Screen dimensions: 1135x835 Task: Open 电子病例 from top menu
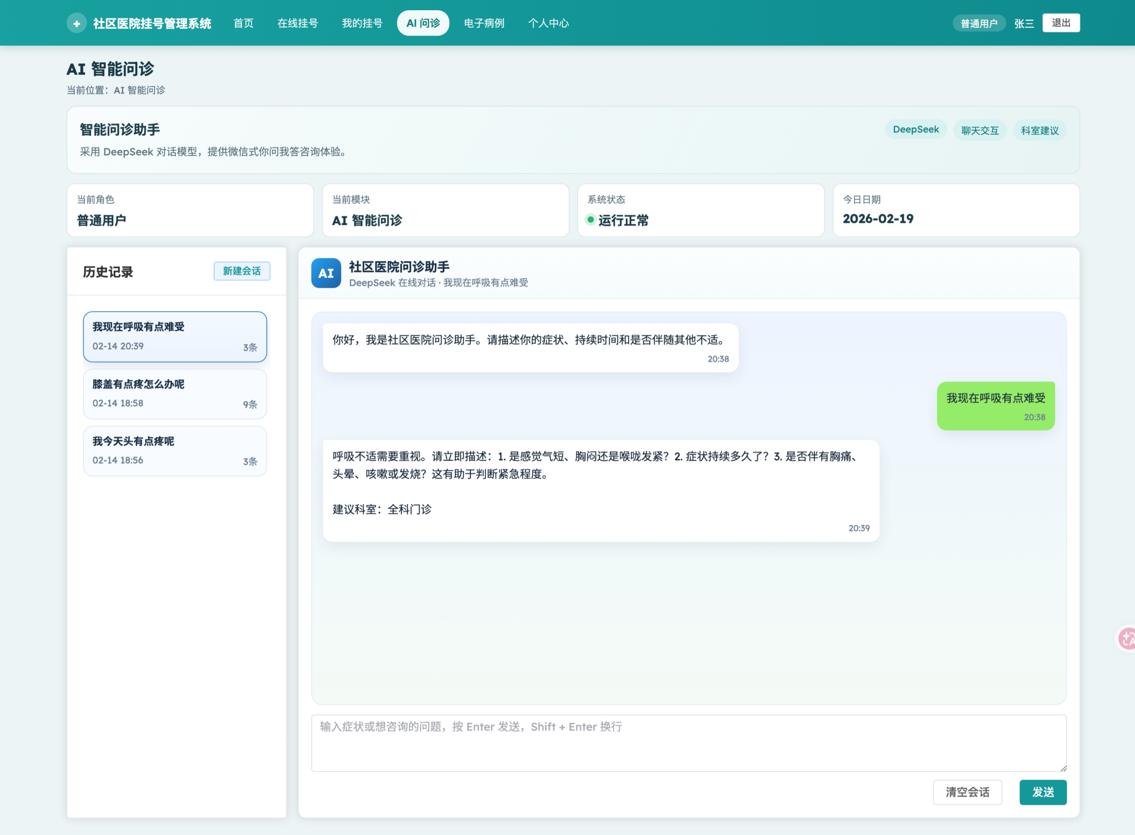click(x=484, y=23)
